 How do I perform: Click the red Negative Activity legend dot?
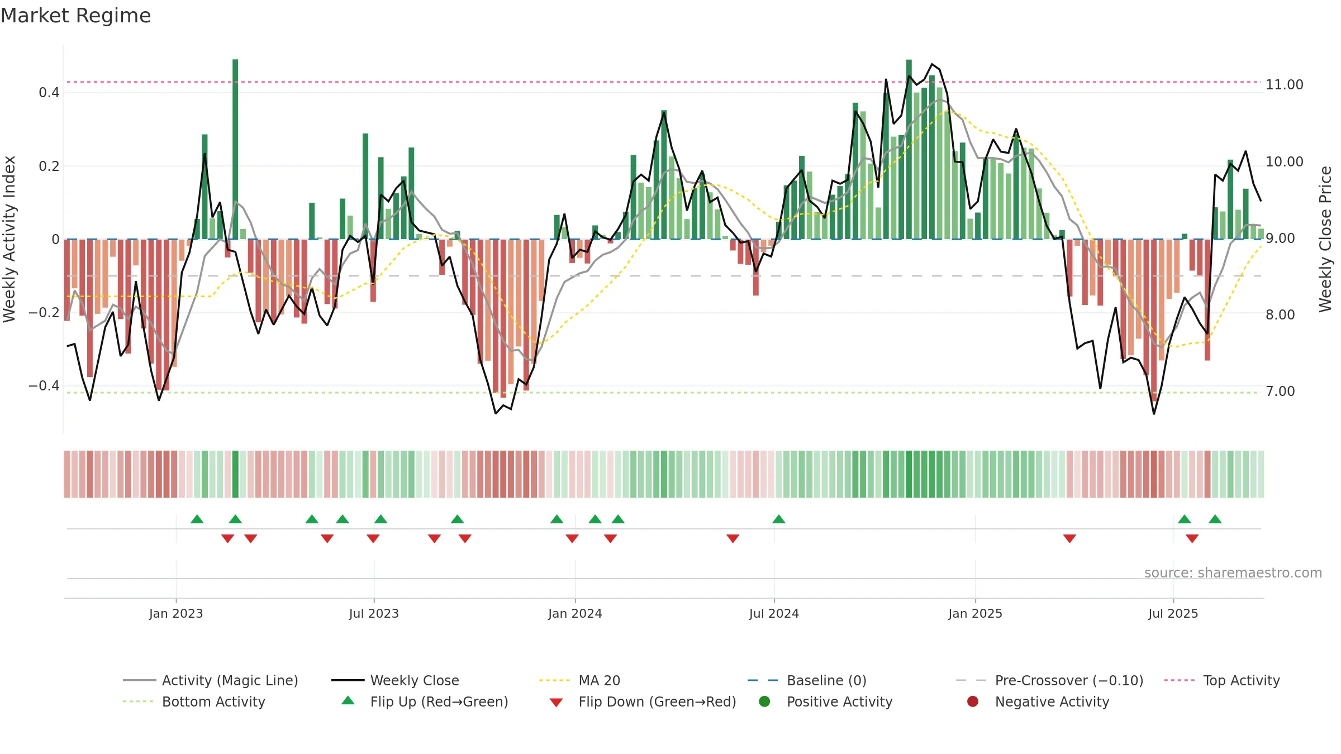[973, 701]
